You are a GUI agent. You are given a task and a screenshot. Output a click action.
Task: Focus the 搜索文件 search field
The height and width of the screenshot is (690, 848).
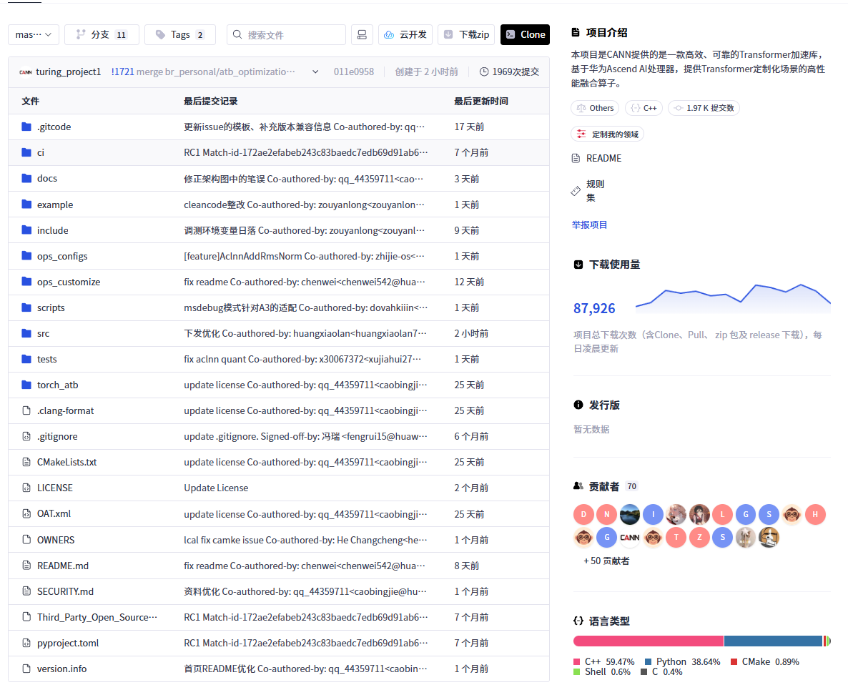tap(286, 34)
